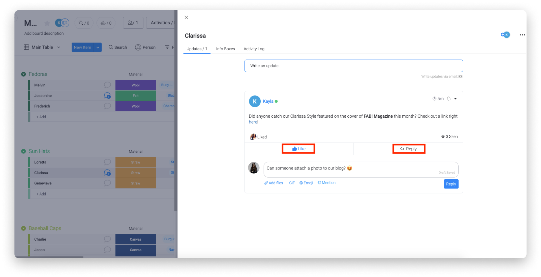
Task: Click Melvin's purple Wool material cell
Action: (x=136, y=85)
